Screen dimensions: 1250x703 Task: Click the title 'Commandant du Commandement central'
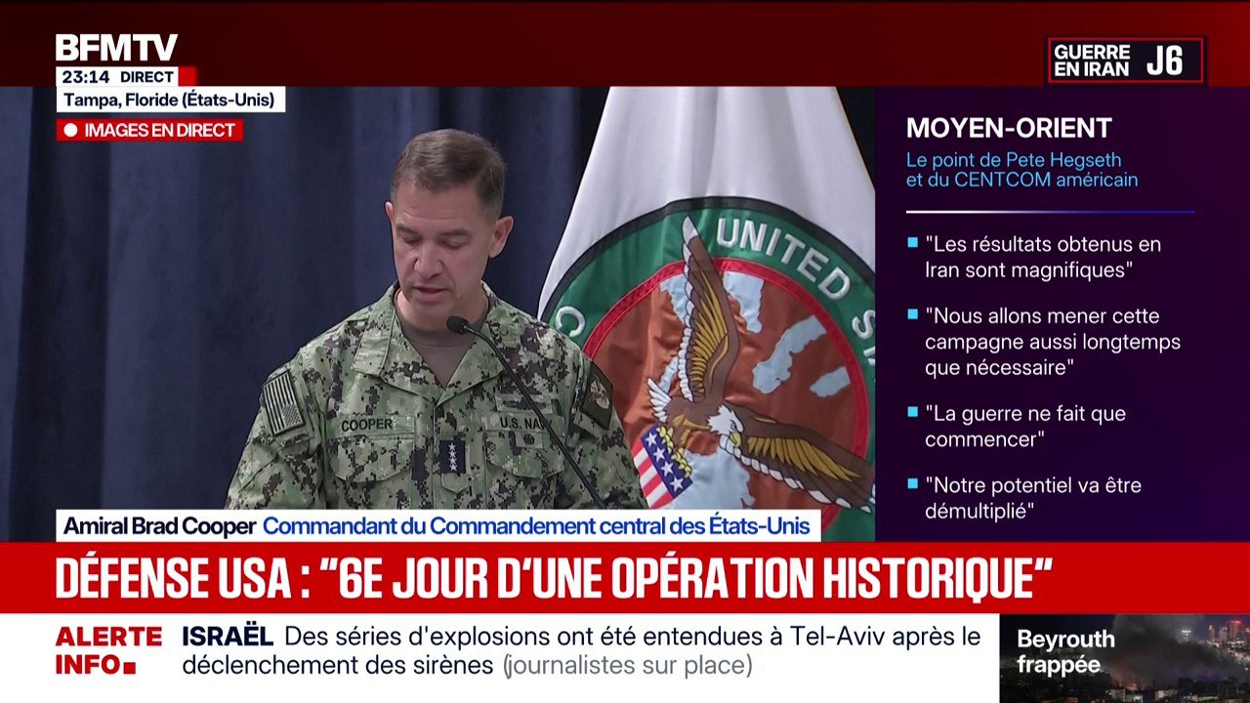[x=536, y=526]
